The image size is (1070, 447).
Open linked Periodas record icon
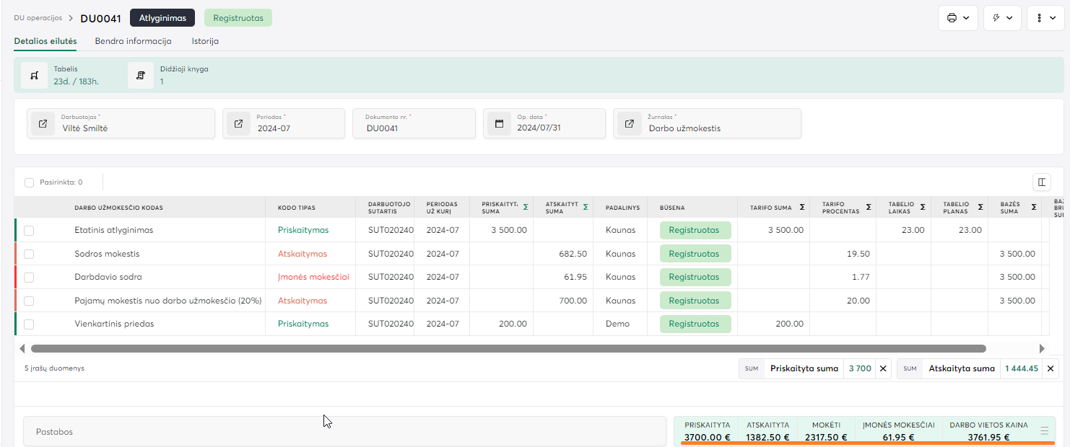238,124
